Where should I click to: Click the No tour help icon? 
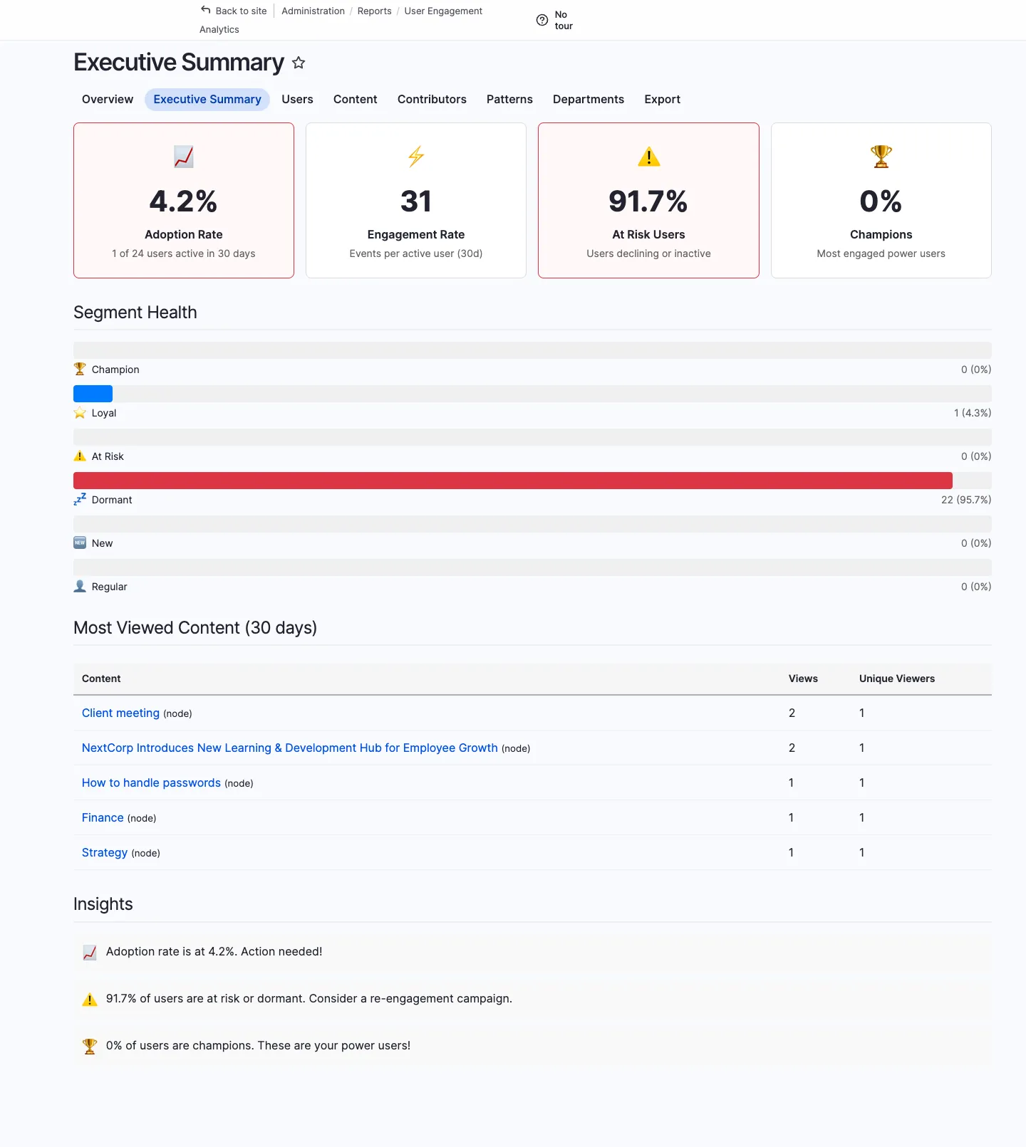coord(542,20)
